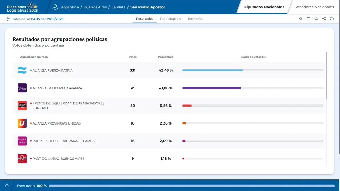
Task: Click the La Libertad Avanza party logo
Action: click(x=22, y=88)
